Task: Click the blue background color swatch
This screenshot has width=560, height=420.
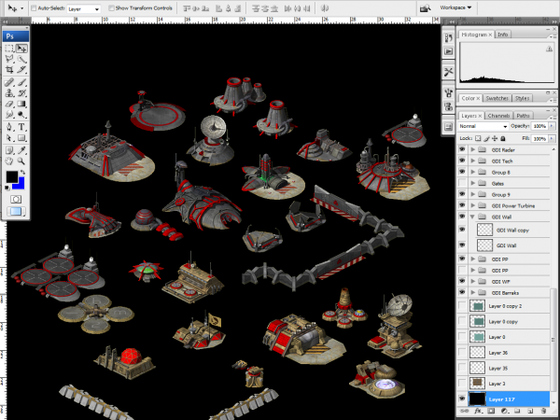Action: click(x=21, y=185)
